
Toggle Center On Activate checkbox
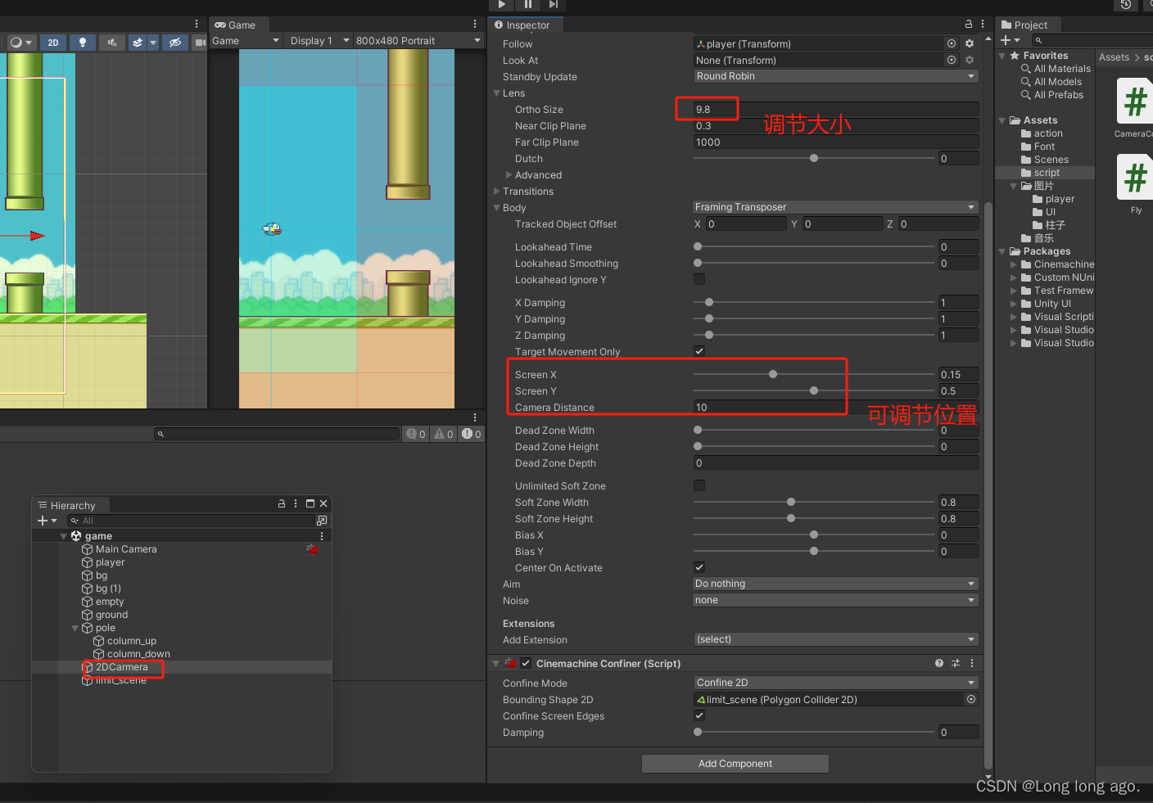(x=699, y=567)
